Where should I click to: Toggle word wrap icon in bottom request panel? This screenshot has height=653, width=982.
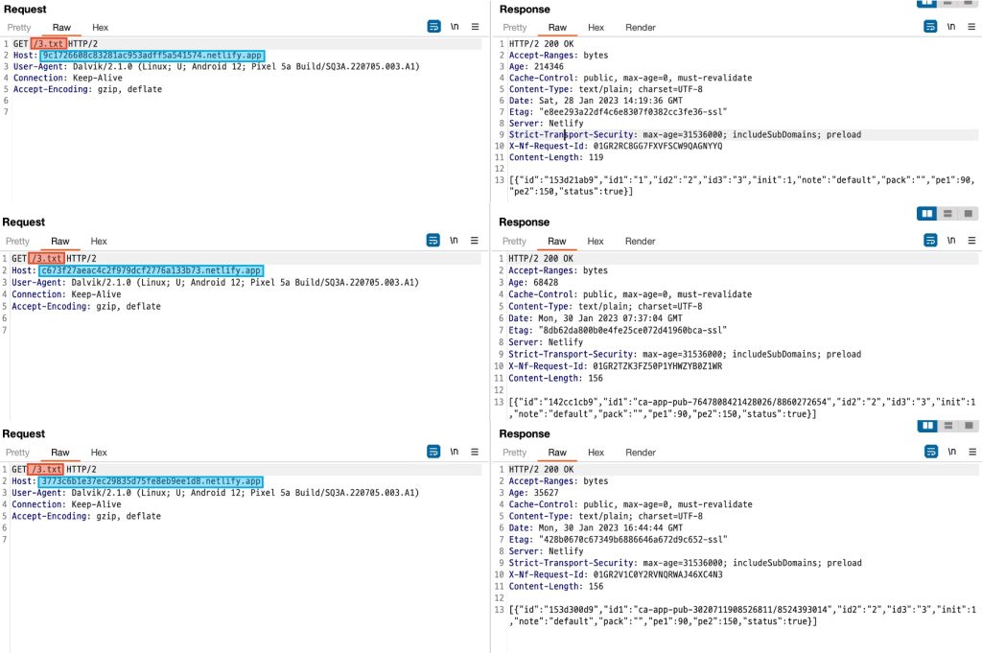pos(433,453)
